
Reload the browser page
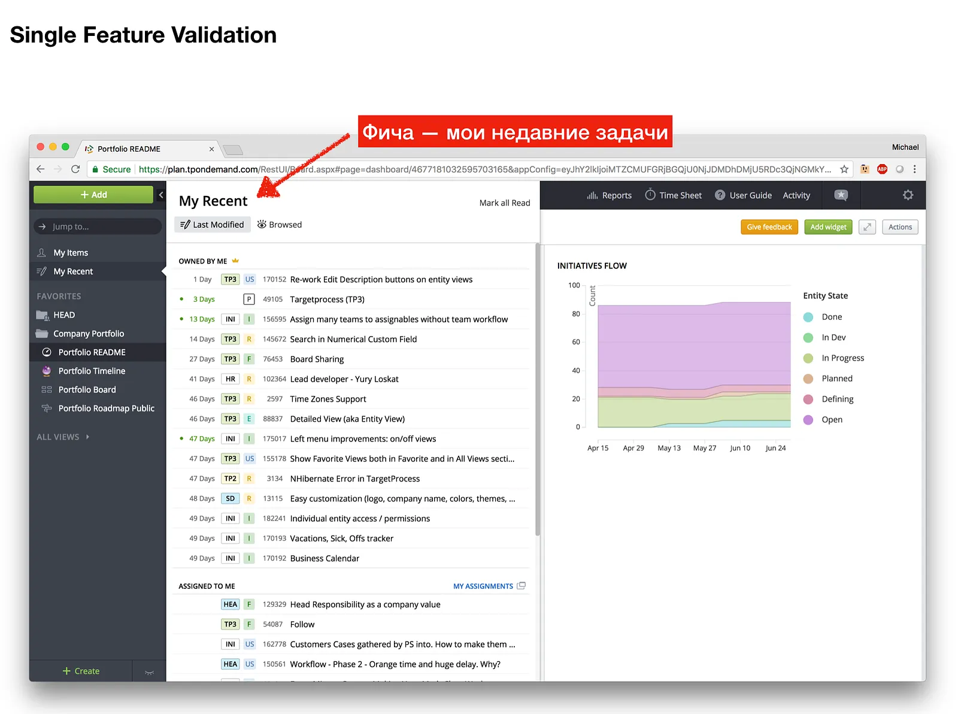[75, 169]
